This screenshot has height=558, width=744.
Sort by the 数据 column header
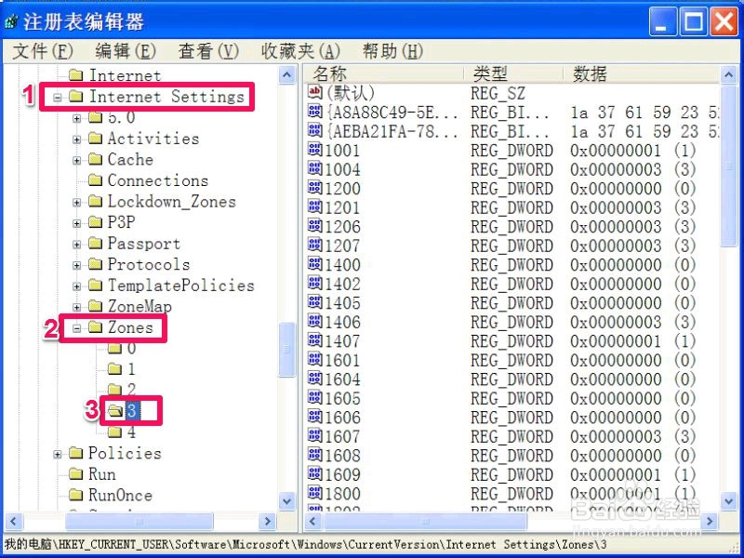pos(641,74)
